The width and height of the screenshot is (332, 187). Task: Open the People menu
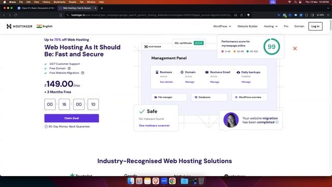(x=73, y=2)
